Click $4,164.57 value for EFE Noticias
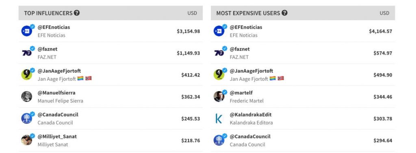The width and height of the screenshot is (416, 153). (x=380, y=31)
